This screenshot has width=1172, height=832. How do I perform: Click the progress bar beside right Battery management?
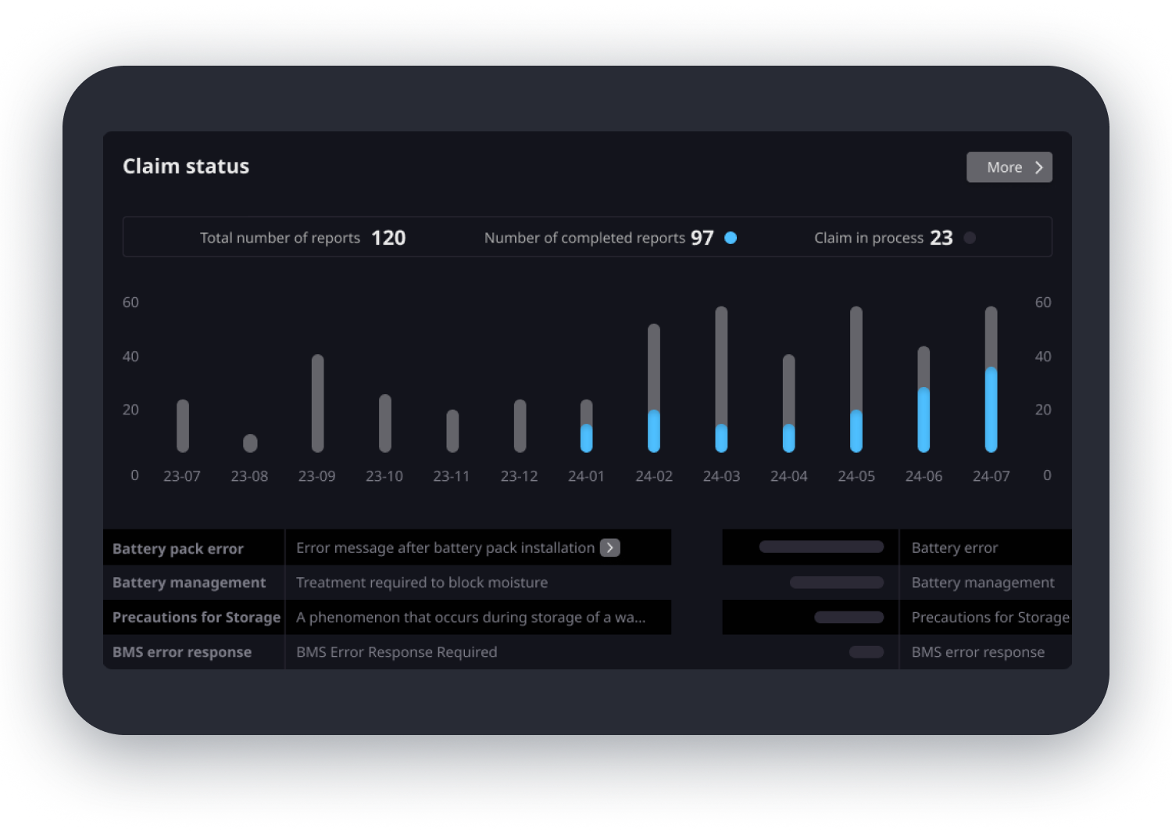click(x=837, y=583)
